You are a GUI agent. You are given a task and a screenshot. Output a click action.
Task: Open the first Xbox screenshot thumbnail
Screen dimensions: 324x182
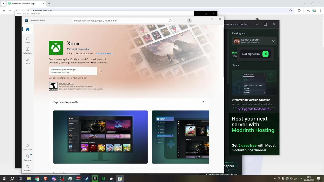pos(100,137)
